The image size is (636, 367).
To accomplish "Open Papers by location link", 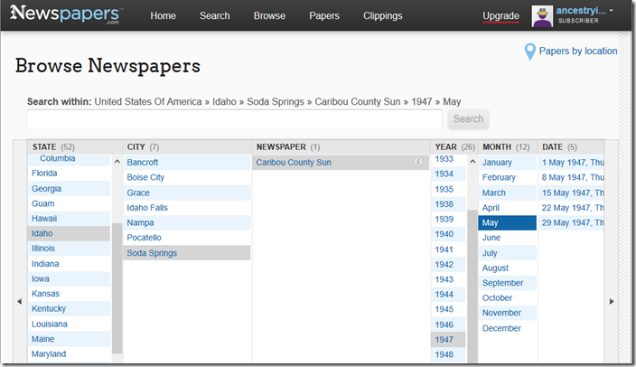I will [578, 52].
